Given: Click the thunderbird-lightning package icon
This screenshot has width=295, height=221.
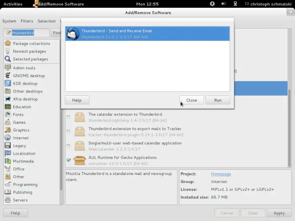Looking at the screenshot, I should [x=80, y=117].
